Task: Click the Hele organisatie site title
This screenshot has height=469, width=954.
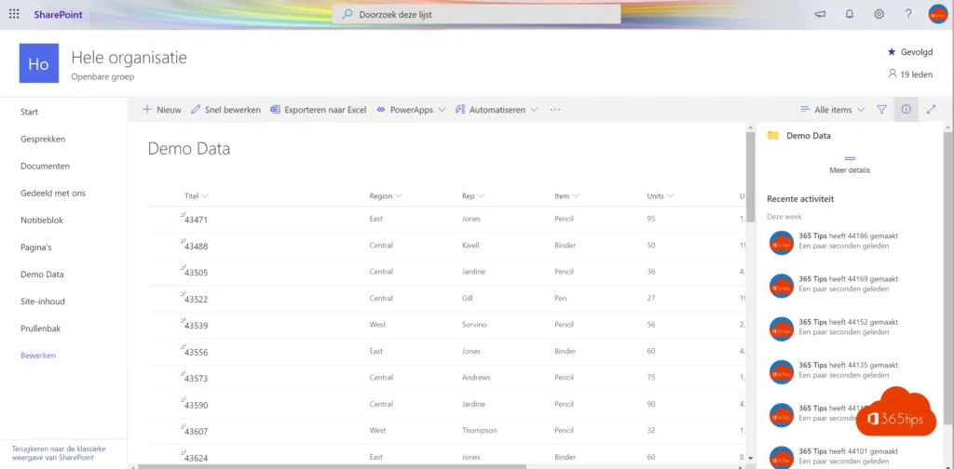Action: click(129, 58)
